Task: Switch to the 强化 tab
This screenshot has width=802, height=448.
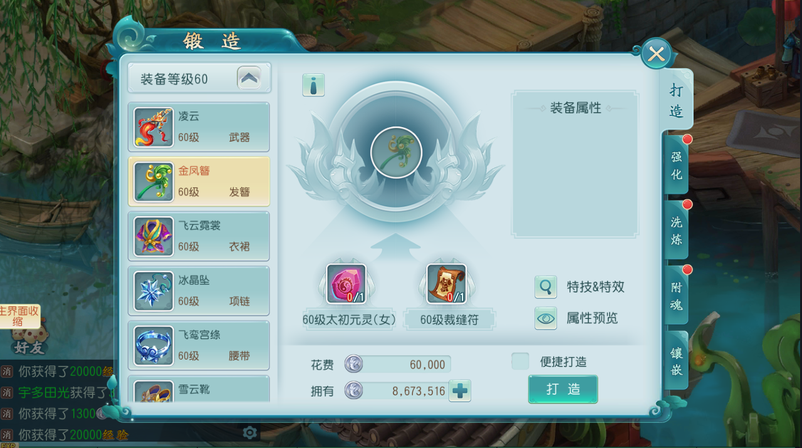Action: tap(677, 165)
